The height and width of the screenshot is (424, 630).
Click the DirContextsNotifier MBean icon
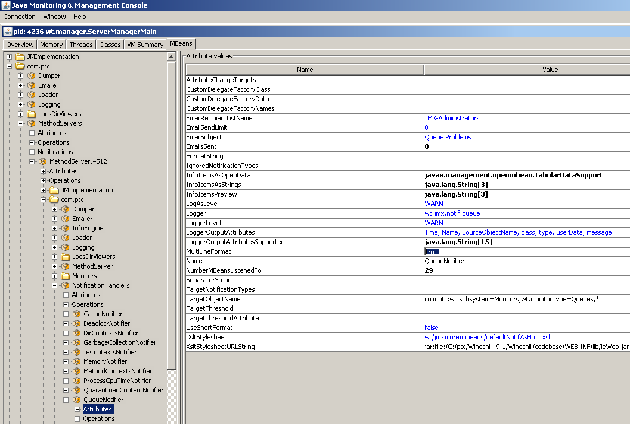tap(77, 333)
